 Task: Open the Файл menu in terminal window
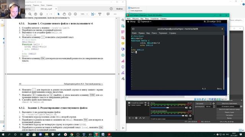134,33
